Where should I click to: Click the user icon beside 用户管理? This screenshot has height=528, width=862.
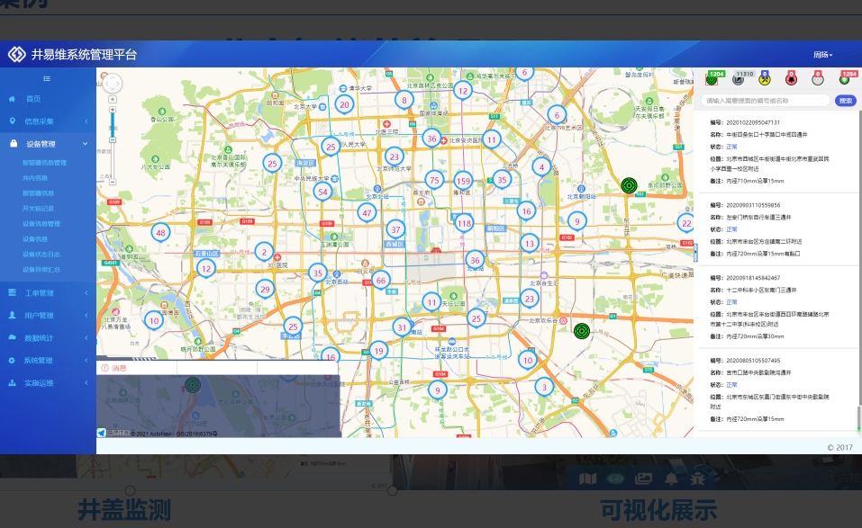point(12,315)
